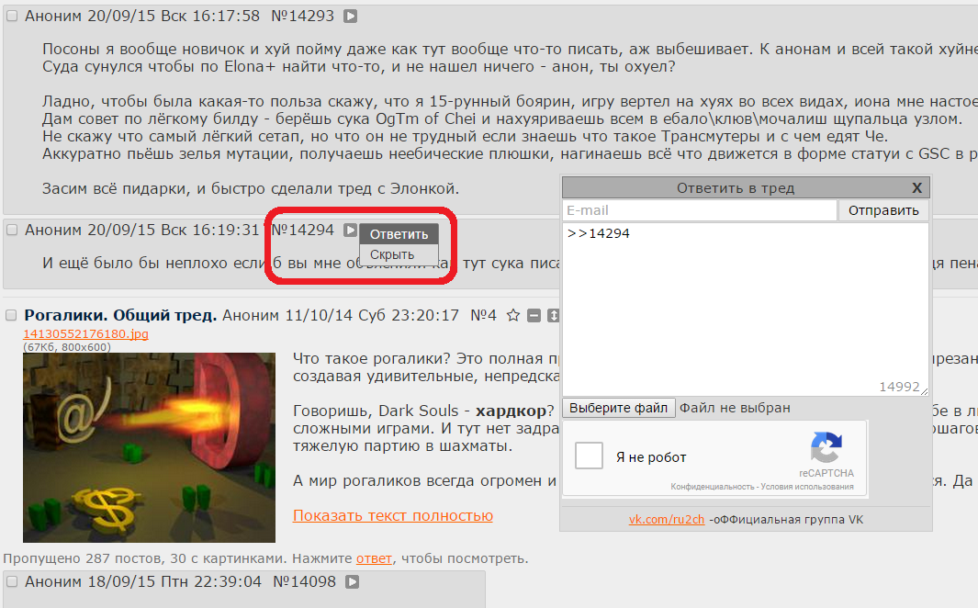
Task: Submit reply with the Отправить button
Action: (883, 210)
